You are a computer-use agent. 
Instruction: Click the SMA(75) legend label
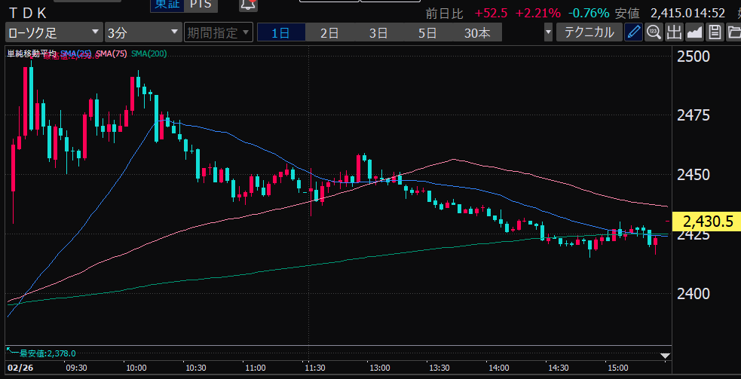click(111, 53)
